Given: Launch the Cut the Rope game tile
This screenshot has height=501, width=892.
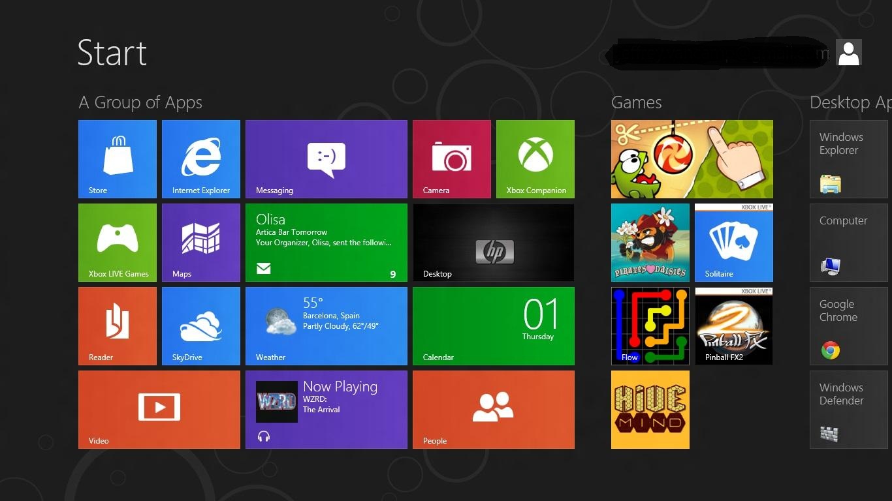Looking at the screenshot, I should pos(692,159).
